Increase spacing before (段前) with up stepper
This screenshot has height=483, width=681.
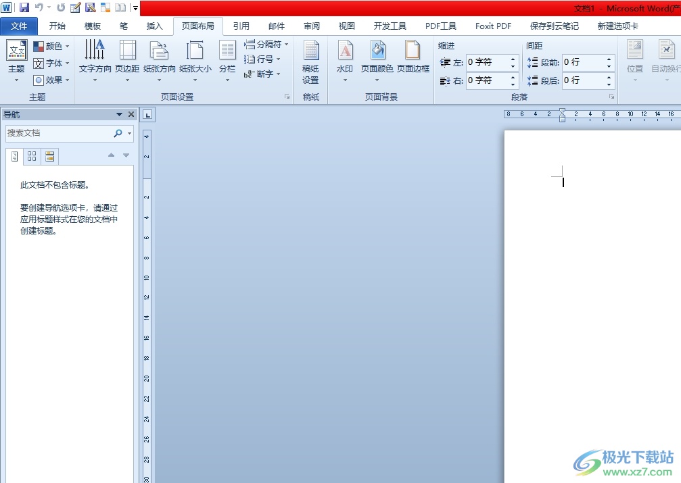609,59
